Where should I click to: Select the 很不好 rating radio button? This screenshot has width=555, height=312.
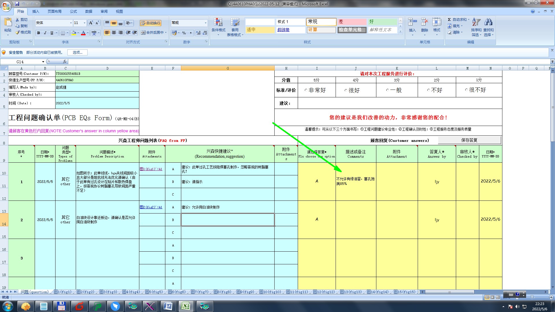point(466,90)
